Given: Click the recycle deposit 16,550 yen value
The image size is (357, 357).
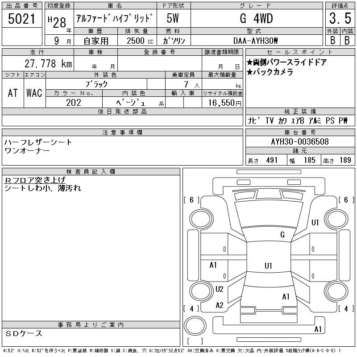Looking at the screenshot, I should (x=222, y=103).
